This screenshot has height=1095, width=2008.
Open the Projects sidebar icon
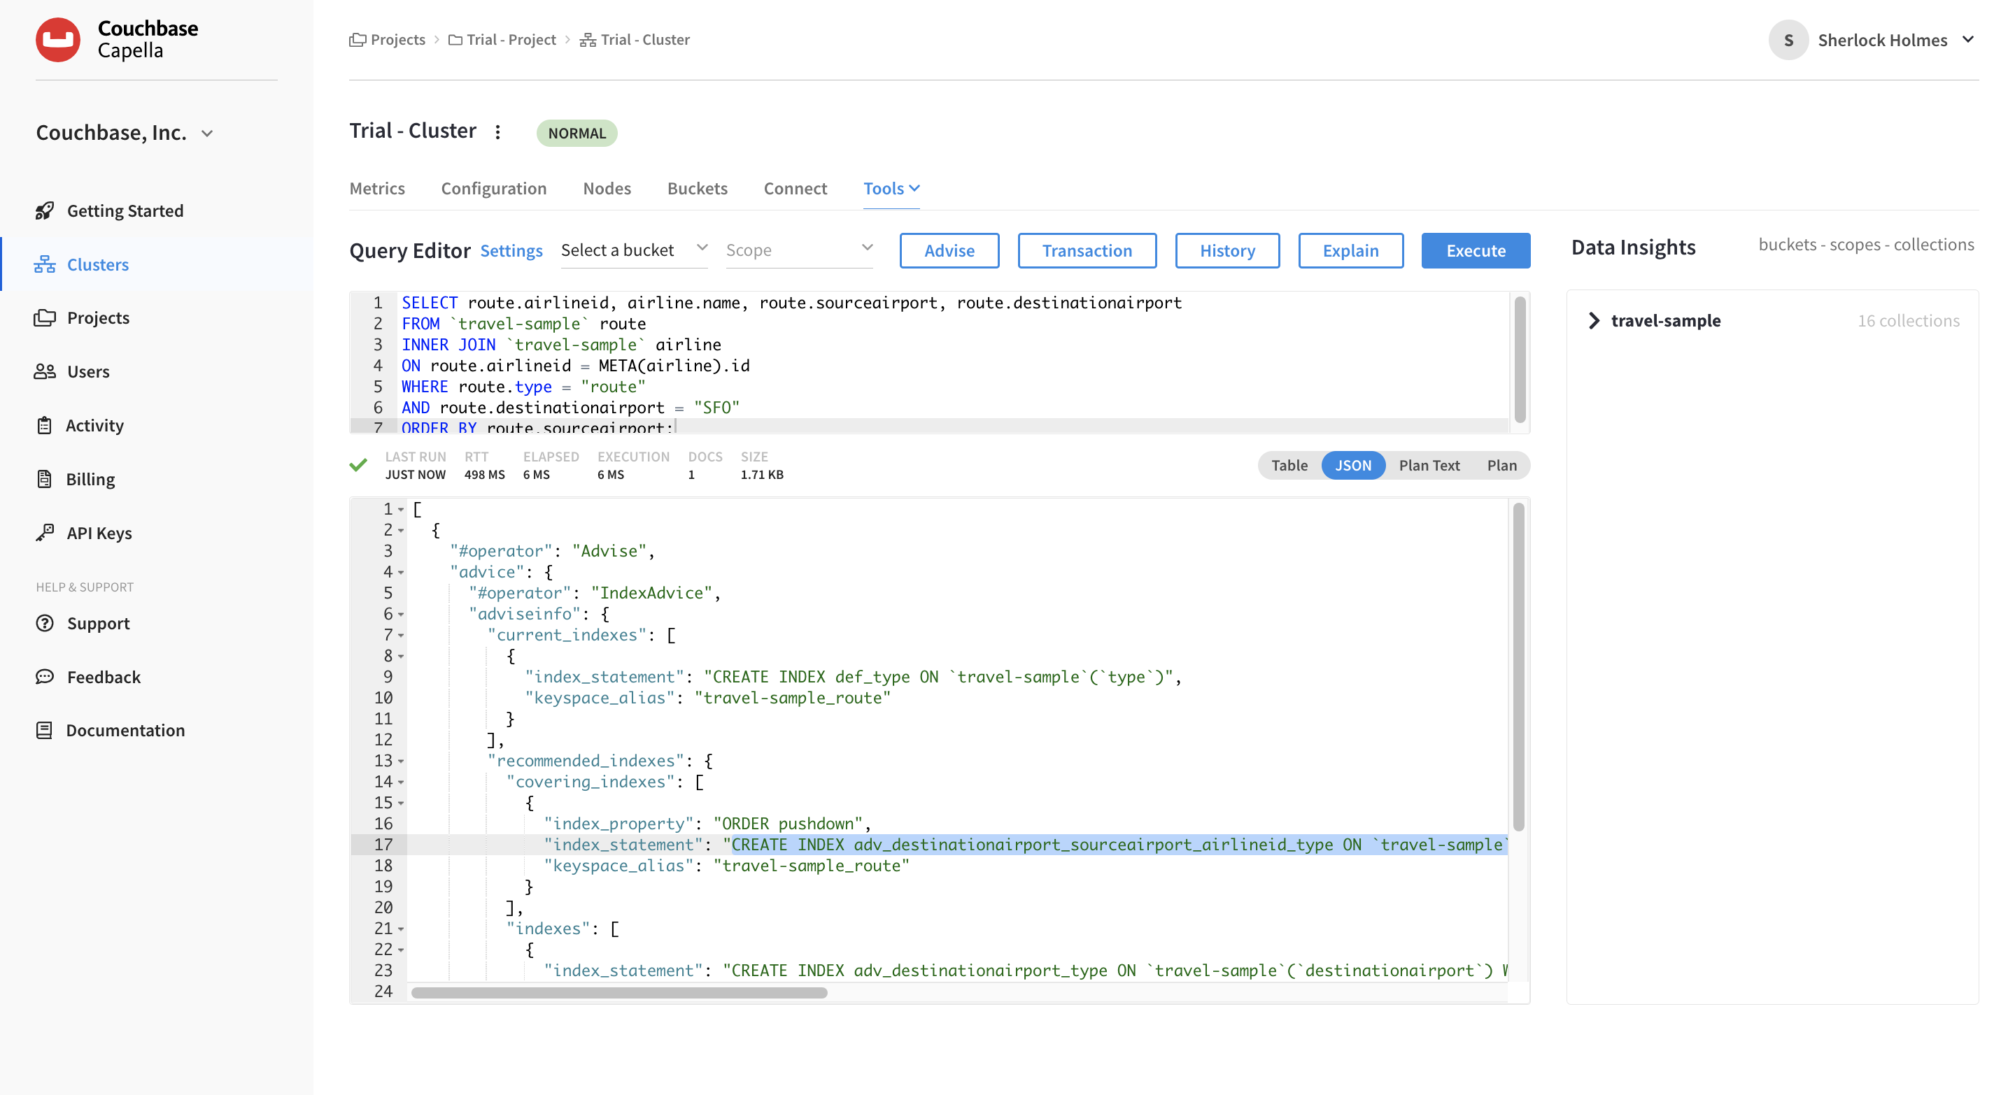45,317
